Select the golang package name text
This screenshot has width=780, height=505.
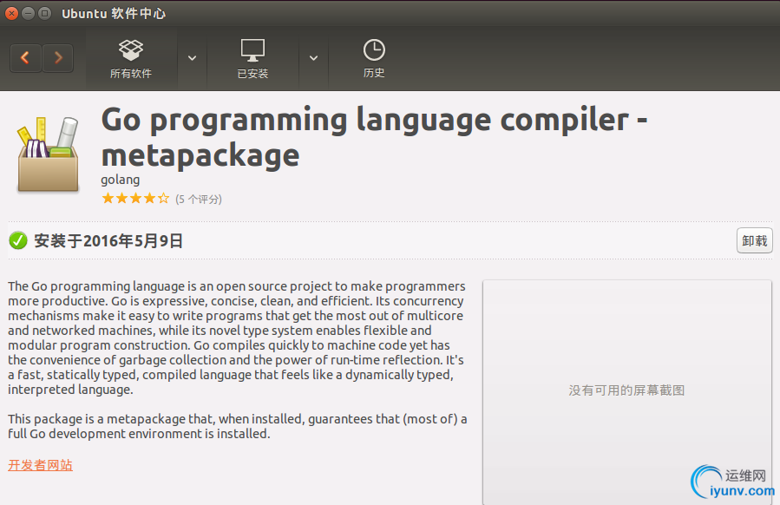tap(121, 180)
